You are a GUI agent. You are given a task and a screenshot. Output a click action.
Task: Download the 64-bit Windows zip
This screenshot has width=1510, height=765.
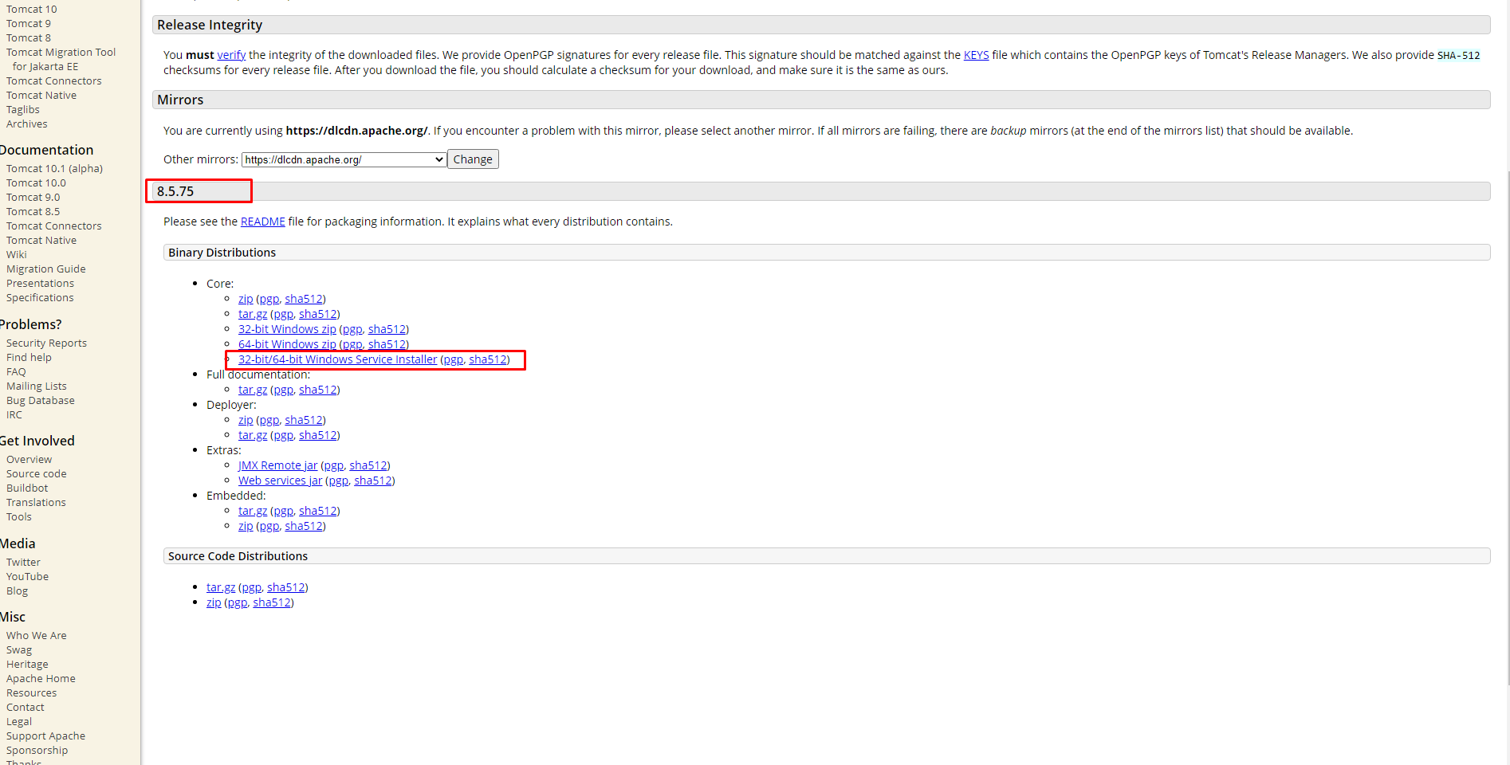click(287, 344)
